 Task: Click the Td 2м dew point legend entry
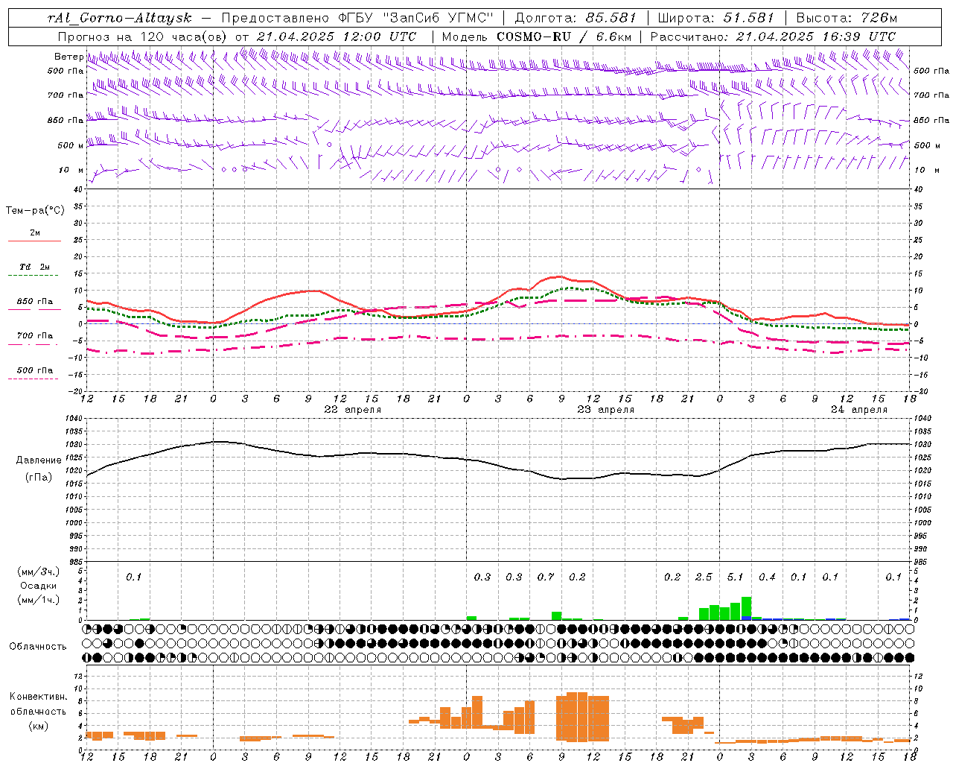pyautogui.click(x=35, y=267)
